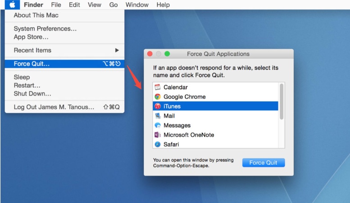Open the Finder menu
The width and height of the screenshot is (350, 203).
click(33, 5)
